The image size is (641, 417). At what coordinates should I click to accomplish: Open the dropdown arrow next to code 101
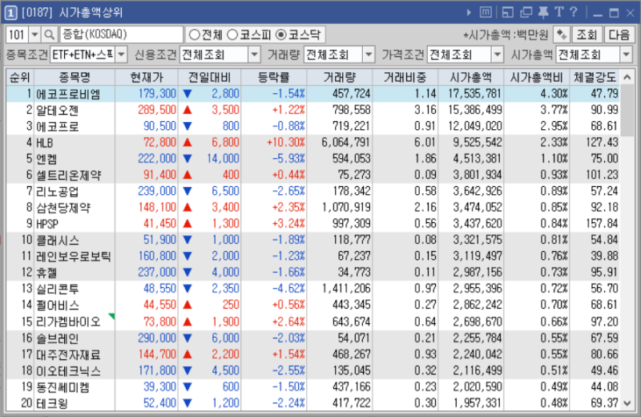[35, 34]
